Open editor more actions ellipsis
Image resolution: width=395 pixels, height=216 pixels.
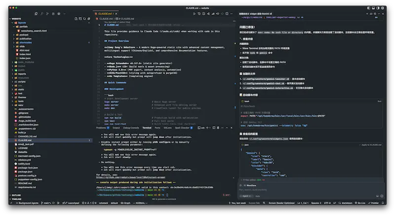pos(232,14)
